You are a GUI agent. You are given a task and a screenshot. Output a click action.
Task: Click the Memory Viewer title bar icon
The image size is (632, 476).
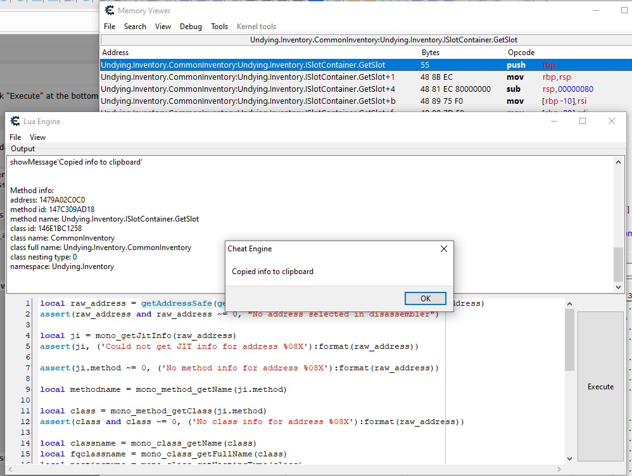110,10
